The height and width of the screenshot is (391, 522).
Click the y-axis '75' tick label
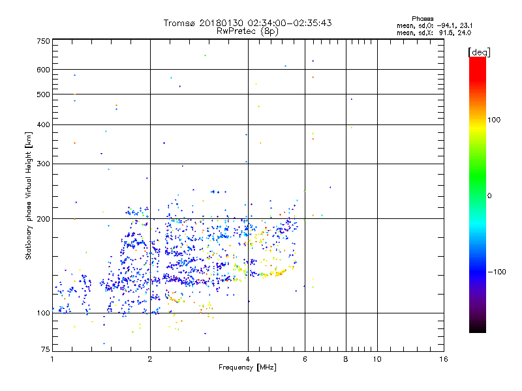(46, 349)
